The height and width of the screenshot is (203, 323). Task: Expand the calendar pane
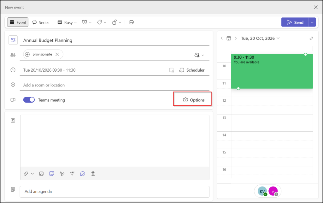point(311,38)
